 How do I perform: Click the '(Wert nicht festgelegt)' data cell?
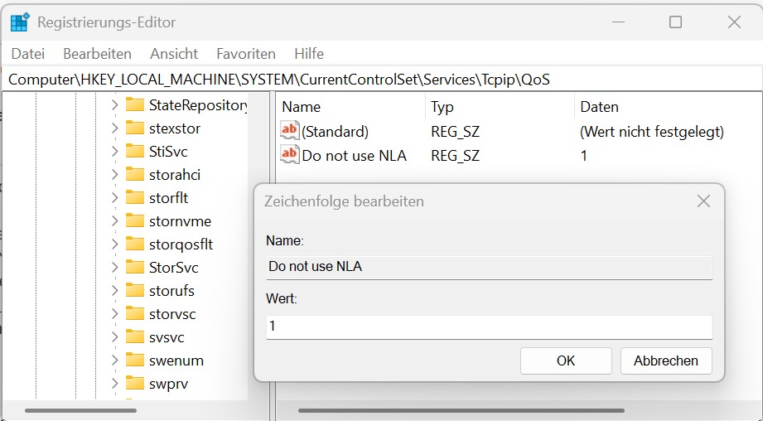(x=652, y=132)
